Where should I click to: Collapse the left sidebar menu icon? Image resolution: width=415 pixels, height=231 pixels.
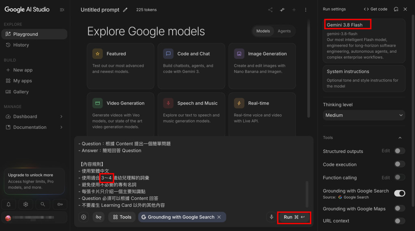(62, 10)
